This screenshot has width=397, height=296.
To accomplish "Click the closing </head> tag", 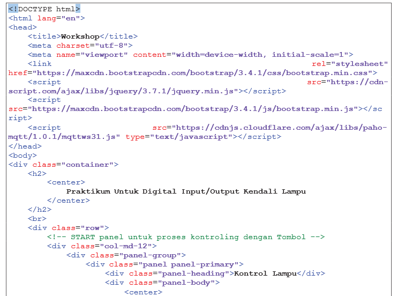I will (x=25, y=146).
